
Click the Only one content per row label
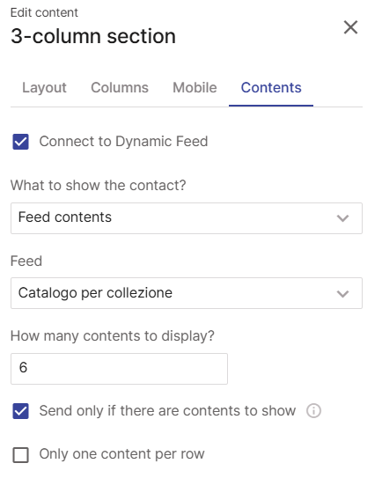(x=121, y=454)
